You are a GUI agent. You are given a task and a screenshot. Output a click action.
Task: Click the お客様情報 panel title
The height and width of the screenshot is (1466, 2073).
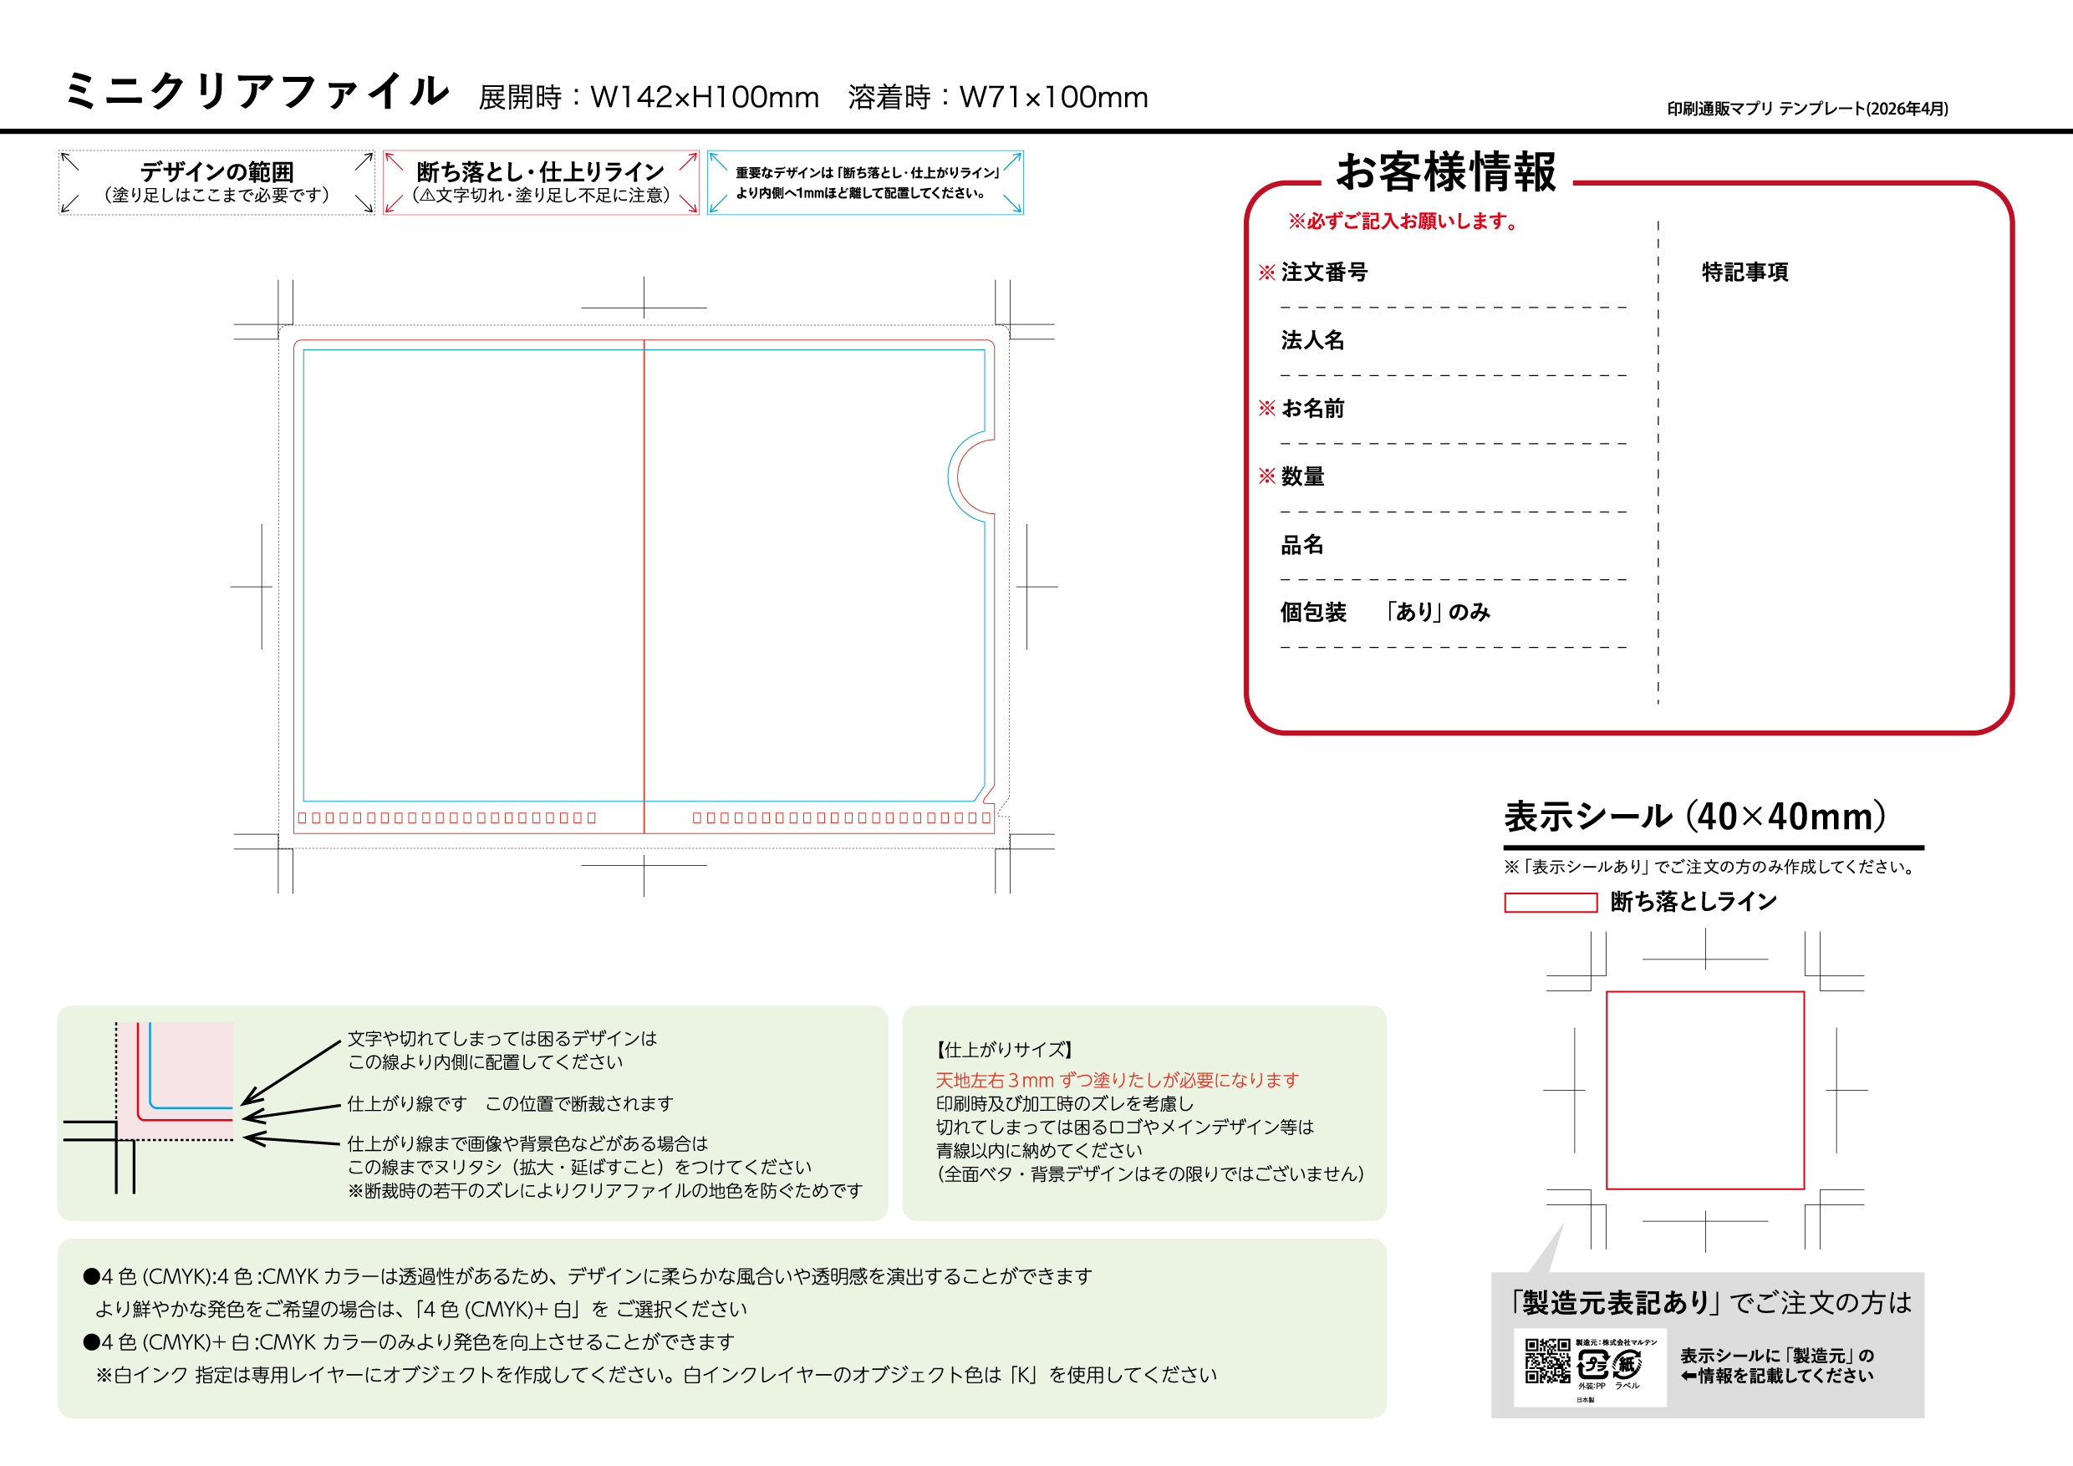point(1445,171)
